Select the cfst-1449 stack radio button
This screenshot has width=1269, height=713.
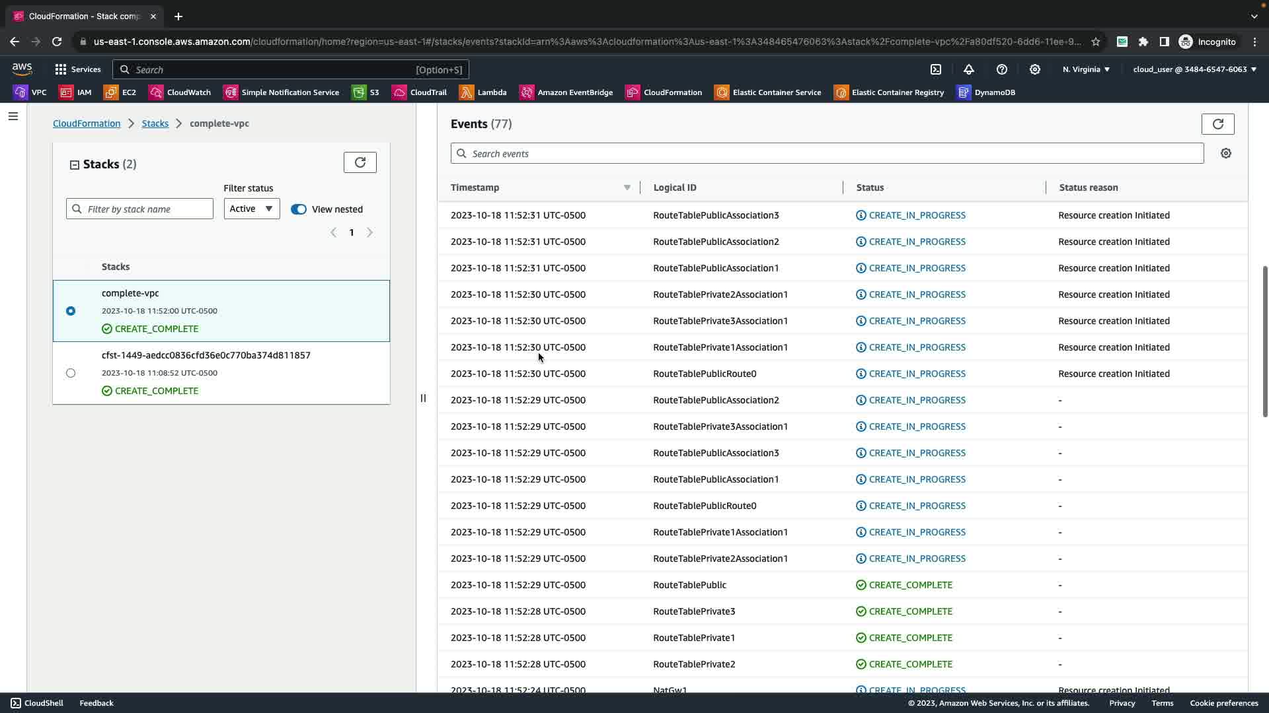click(71, 373)
